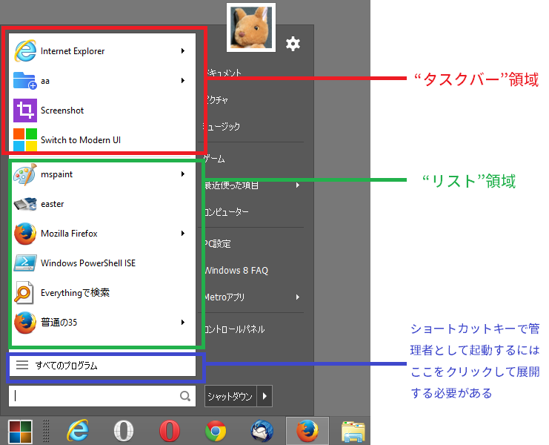The height and width of the screenshot is (445, 549).
Task: Click the mspaint palette icon
Action: click(x=25, y=174)
